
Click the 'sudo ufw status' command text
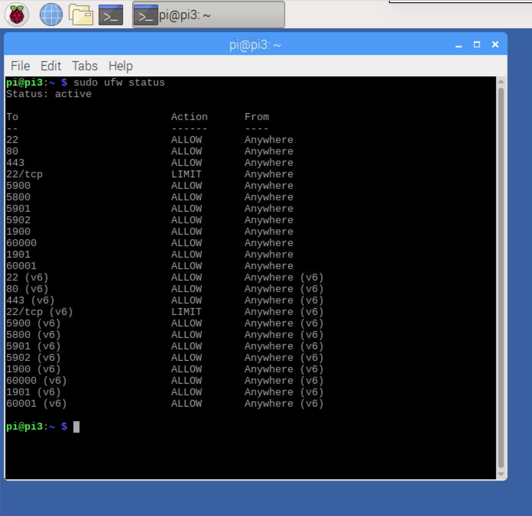pos(119,83)
